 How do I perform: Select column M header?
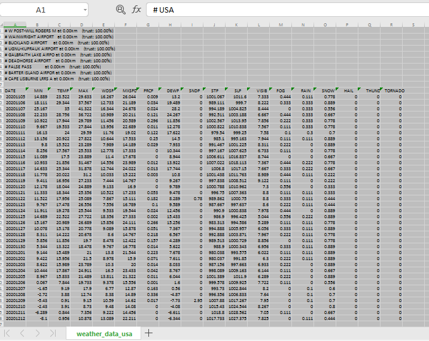pos(281,25)
